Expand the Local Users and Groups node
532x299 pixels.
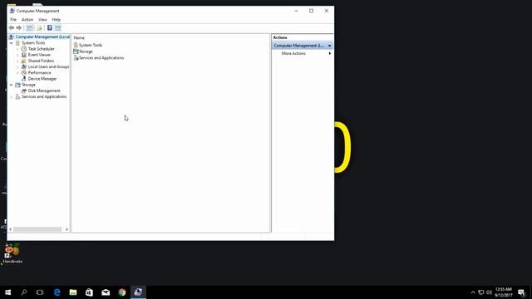click(17, 67)
